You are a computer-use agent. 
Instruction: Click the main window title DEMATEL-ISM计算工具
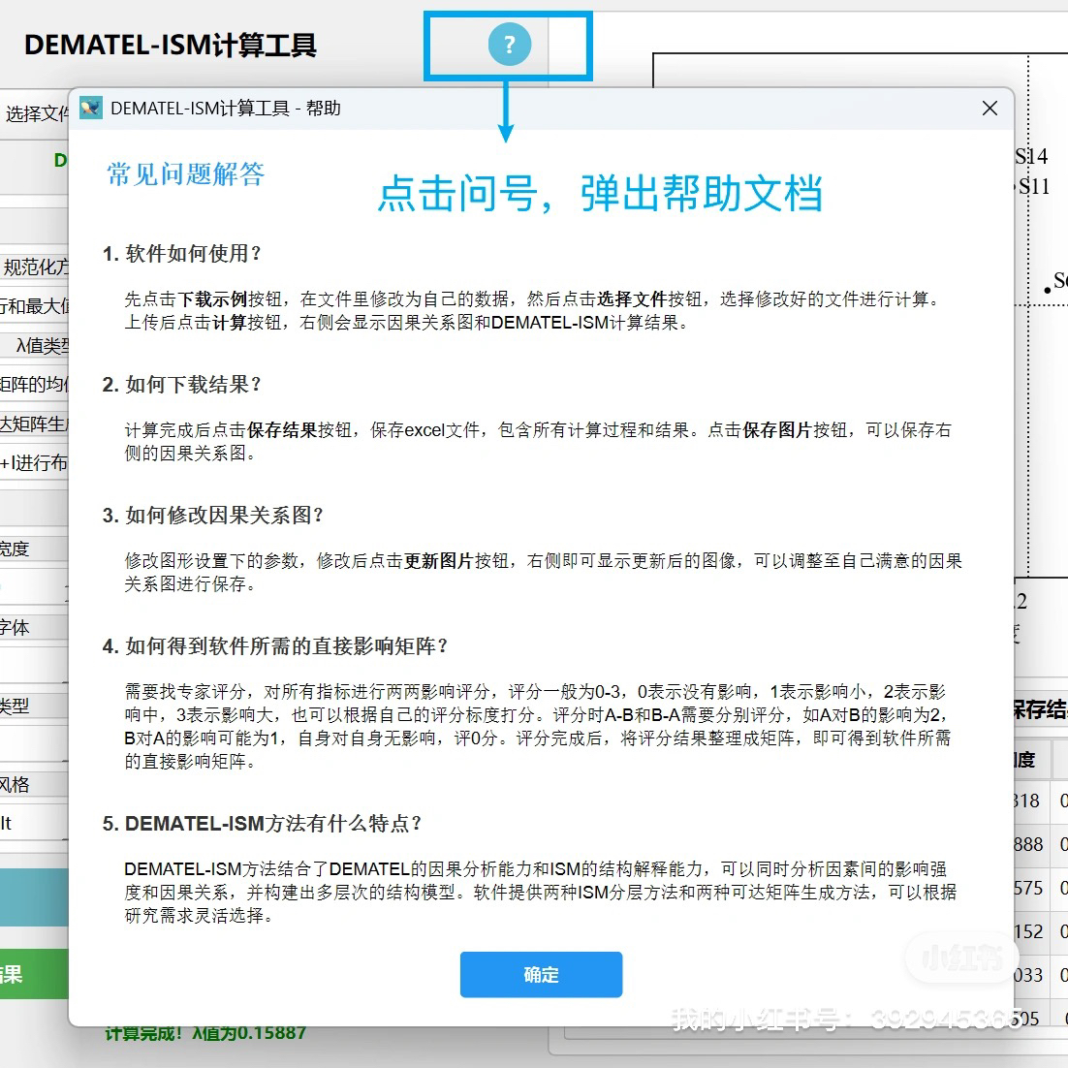point(171,46)
